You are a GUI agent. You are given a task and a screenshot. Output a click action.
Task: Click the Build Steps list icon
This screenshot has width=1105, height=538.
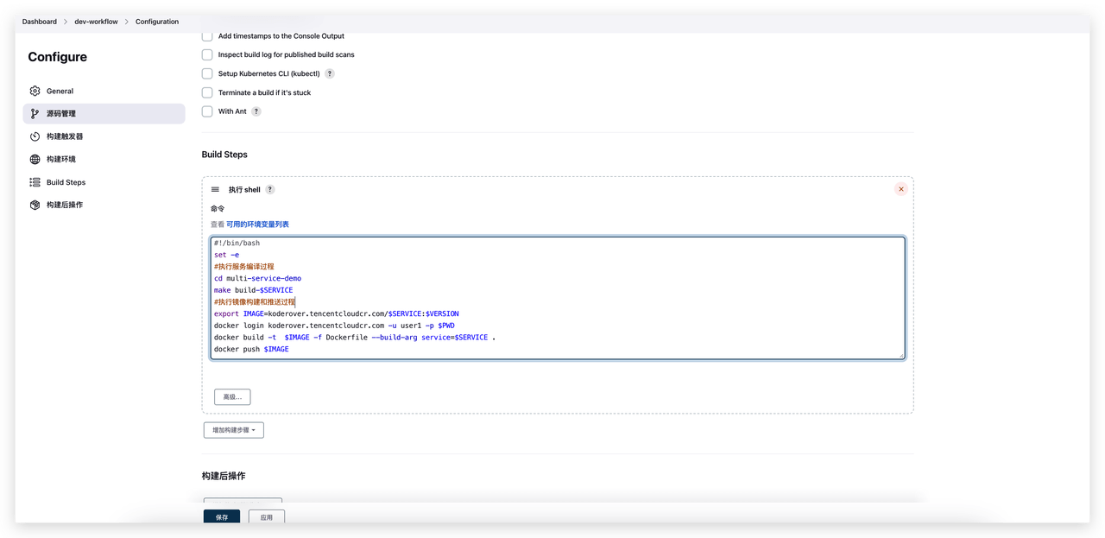pos(35,182)
